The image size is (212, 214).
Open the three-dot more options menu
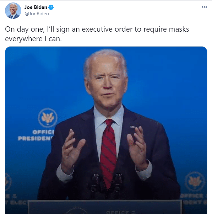coord(204,7)
